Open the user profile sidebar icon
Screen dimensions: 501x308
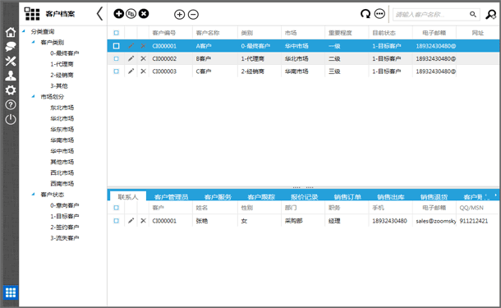11,76
